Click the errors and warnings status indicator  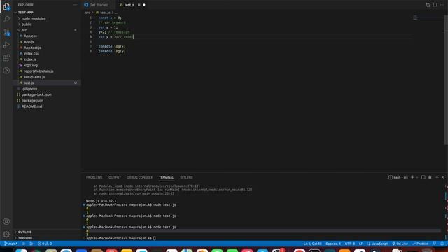click(45, 244)
